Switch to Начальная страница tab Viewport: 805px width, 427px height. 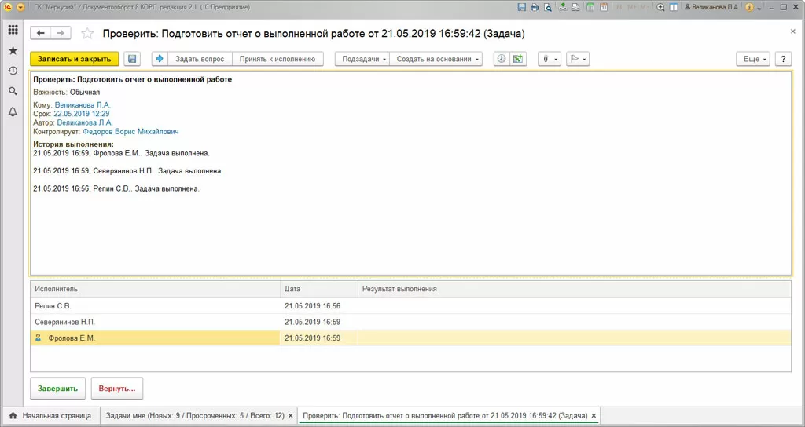50,415
